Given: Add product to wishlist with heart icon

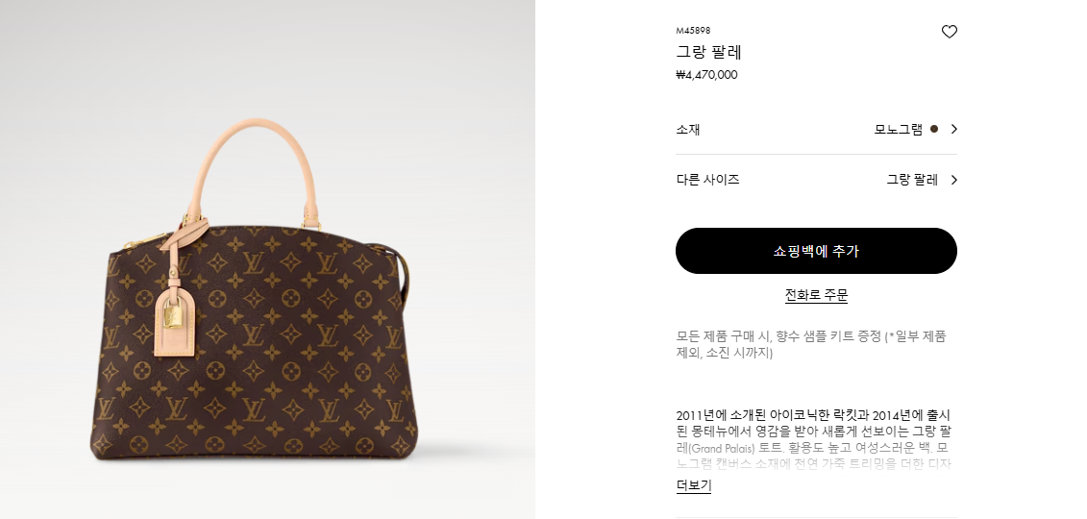Looking at the screenshot, I should (x=949, y=32).
